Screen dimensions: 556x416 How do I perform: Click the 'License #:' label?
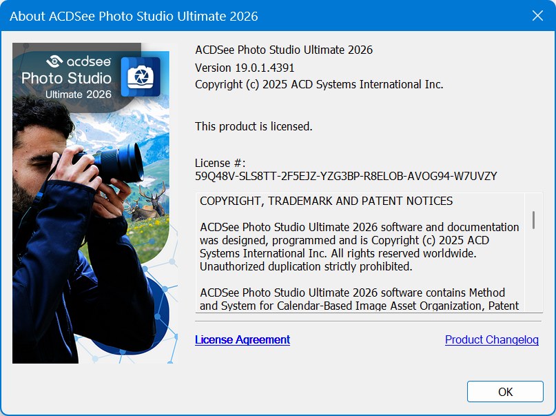coord(220,163)
